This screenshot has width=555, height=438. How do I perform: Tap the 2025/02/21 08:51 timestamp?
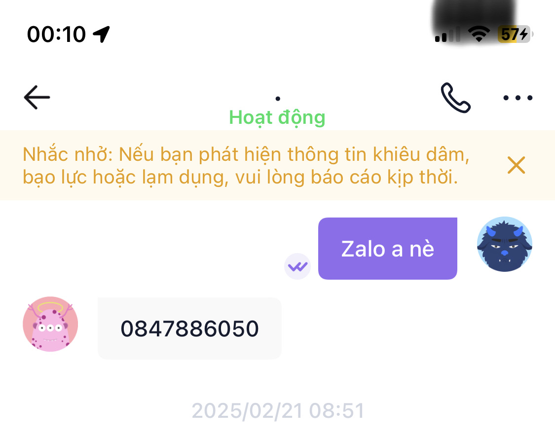pyautogui.click(x=278, y=411)
